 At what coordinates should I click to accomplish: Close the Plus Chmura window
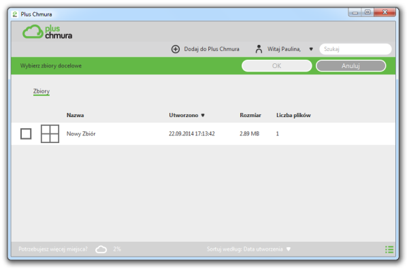385,12
